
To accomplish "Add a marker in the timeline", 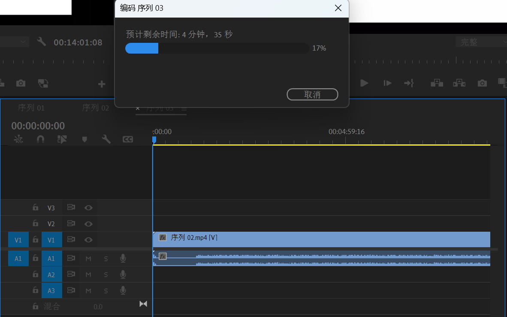I will point(84,140).
